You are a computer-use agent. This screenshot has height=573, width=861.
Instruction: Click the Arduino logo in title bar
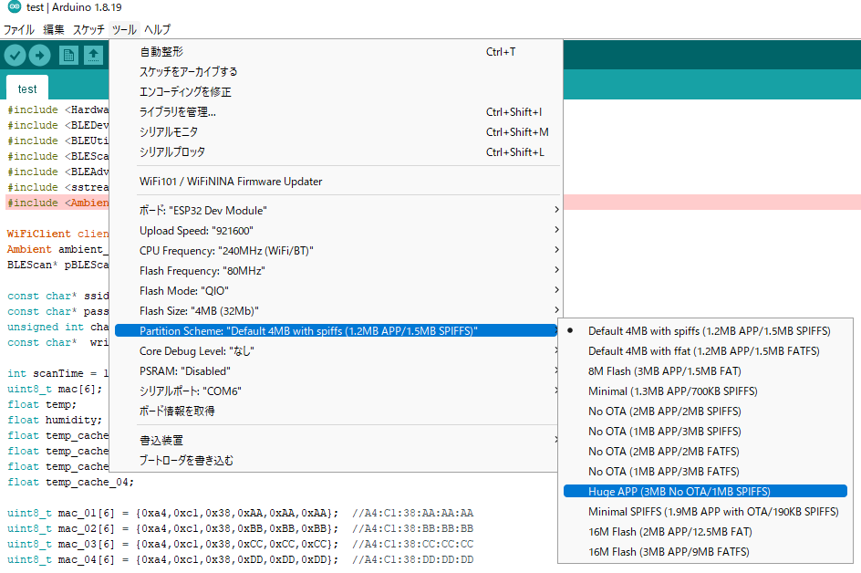click(15, 7)
